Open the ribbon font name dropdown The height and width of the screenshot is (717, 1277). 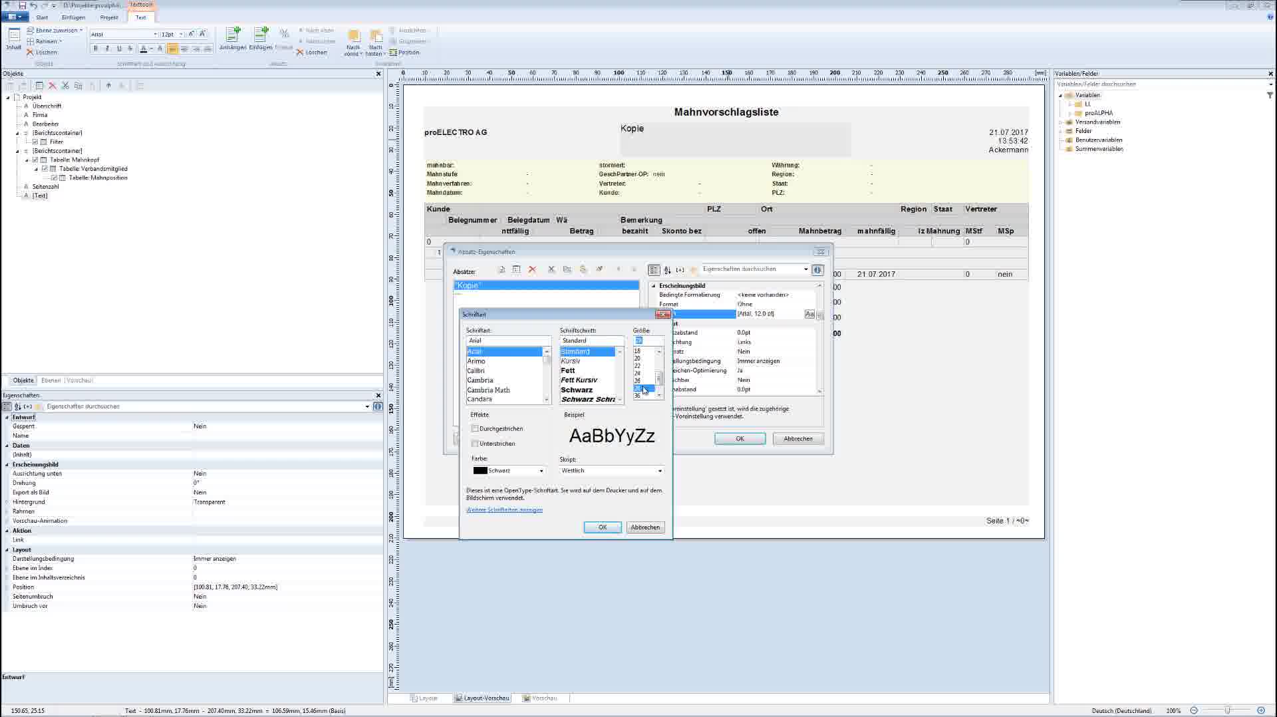155,35
